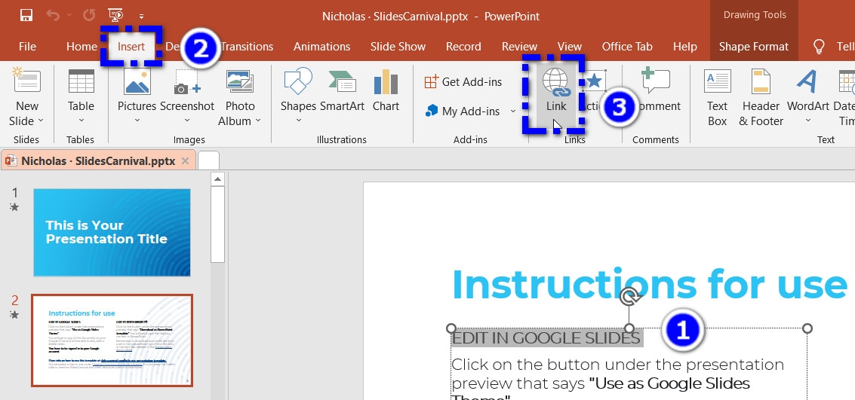Click the EDIT IN GOOGLE SLIDES heading
This screenshot has width=855, height=400.
pos(546,338)
